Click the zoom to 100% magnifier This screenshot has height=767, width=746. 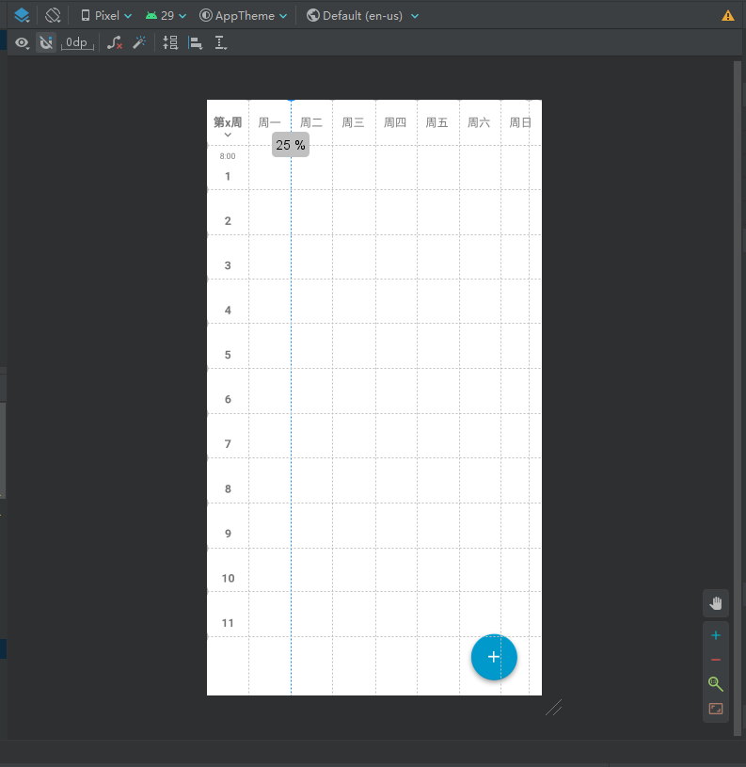tap(716, 684)
